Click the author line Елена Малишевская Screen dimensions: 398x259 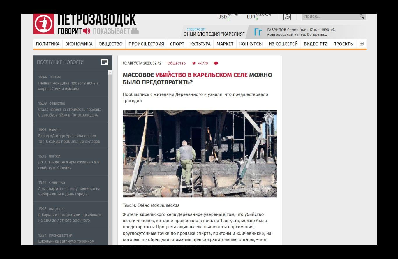click(x=151, y=205)
